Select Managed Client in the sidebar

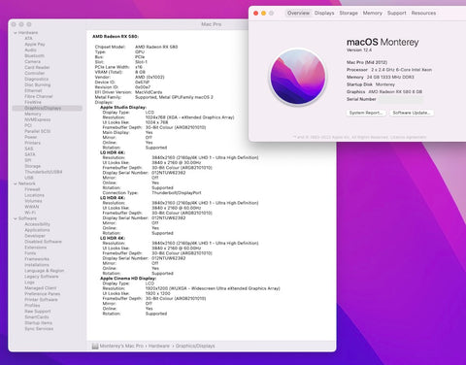[41, 288]
